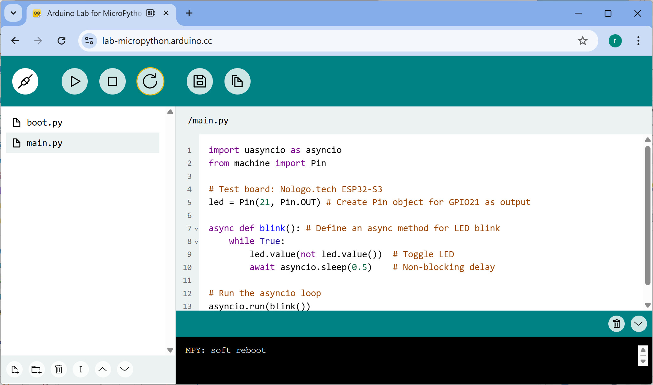Bookmark this page with star icon
The height and width of the screenshot is (385, 653).
(x=583, y=41)
